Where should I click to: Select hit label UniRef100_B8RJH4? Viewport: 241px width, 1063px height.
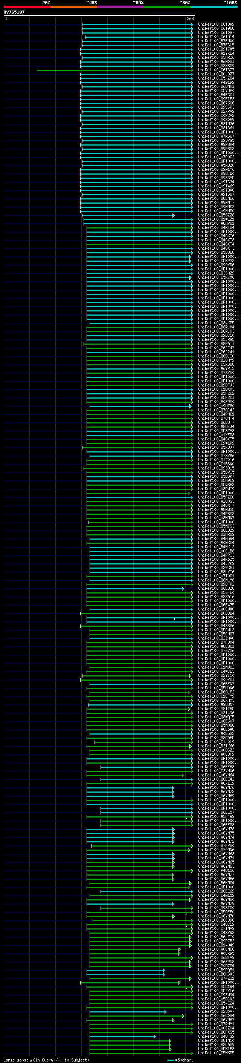pos(216,327)
